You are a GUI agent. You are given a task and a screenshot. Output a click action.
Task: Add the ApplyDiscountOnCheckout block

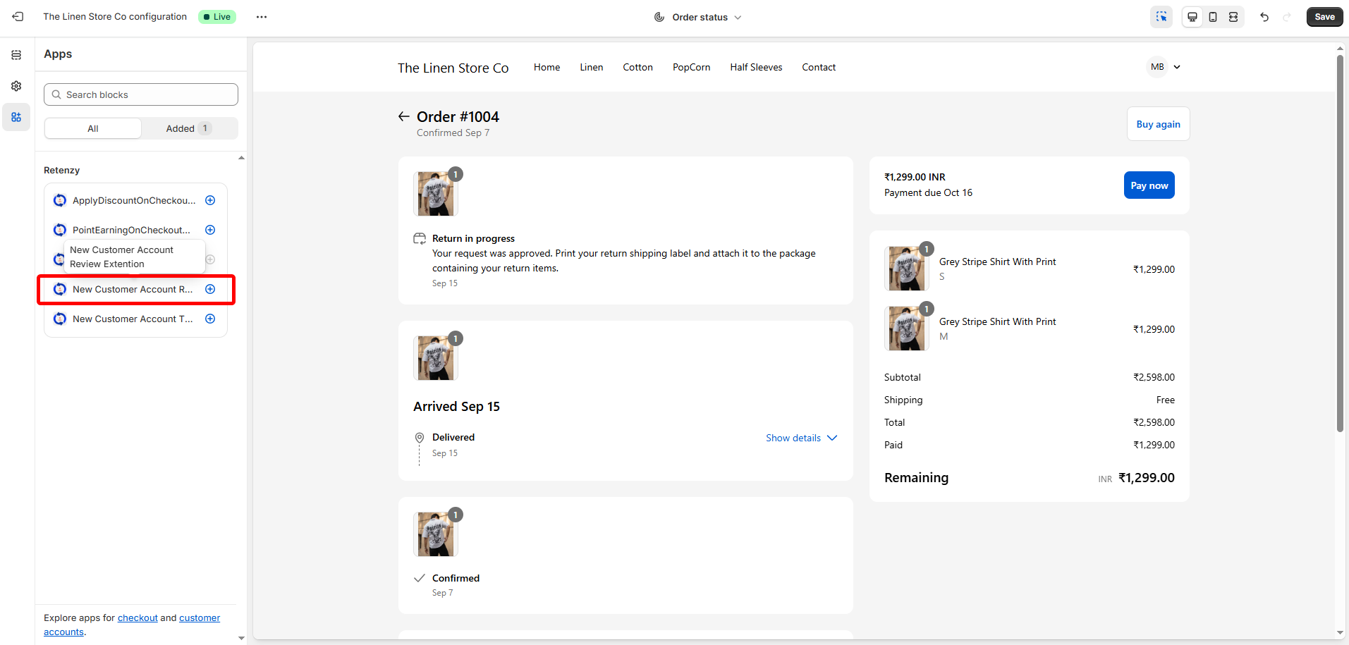(210, 200)
